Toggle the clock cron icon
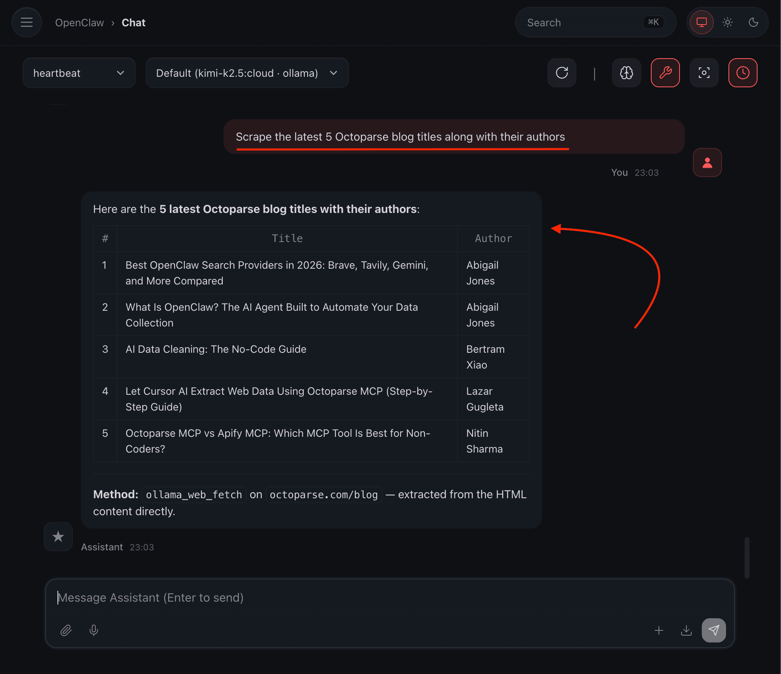This screenshot has height=674, width=781. click(743, 73)
